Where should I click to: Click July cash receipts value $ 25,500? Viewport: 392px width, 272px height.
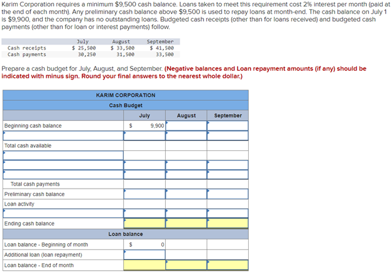point(84,48)
